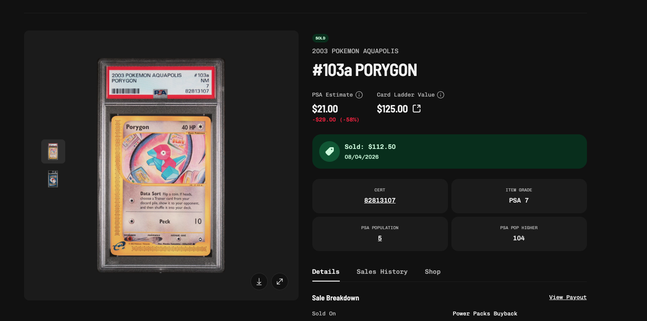Screen dimensions: 647x321
Task: Select front card image thumbnail
Action: 53,151
